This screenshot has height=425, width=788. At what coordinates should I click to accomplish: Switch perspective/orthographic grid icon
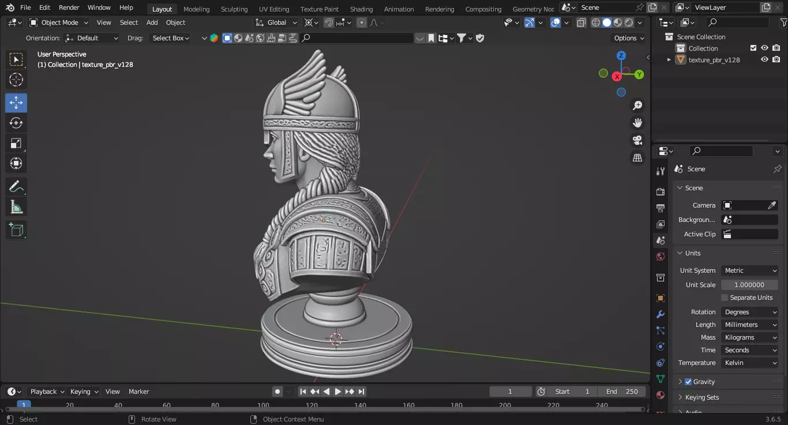pyautogui.click(x=637, y=157)
